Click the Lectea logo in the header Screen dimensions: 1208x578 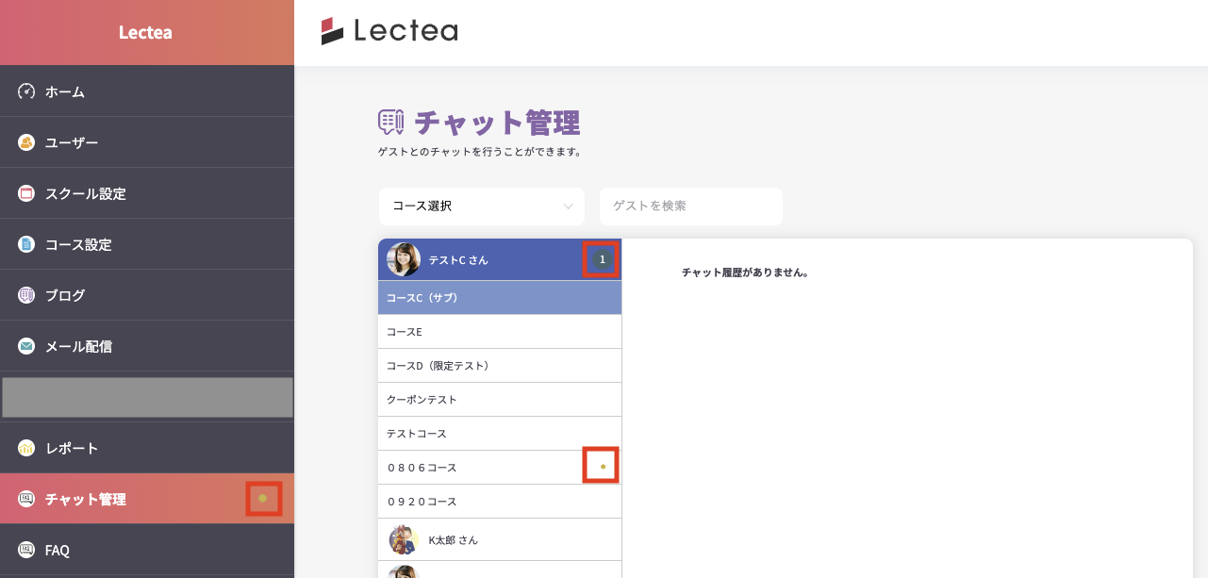(389, 31)
